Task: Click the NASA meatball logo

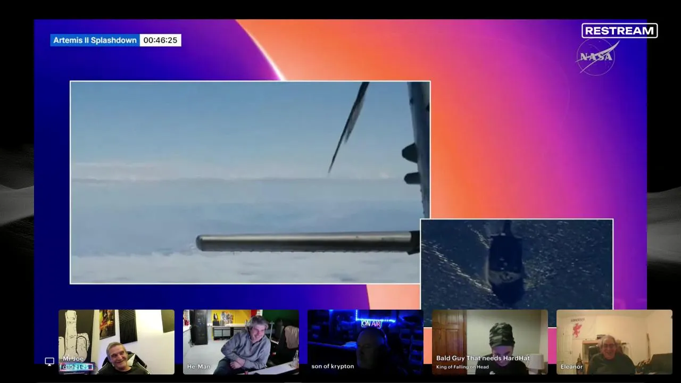Action: click(597, 56)
